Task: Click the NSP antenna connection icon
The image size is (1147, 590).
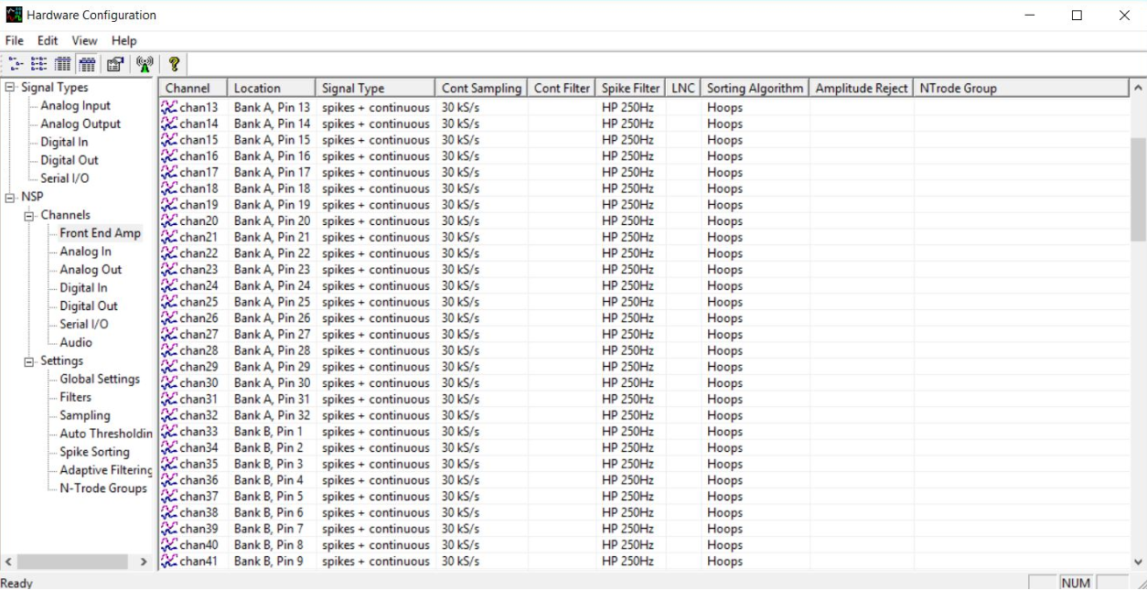Action: coord(144,64)
